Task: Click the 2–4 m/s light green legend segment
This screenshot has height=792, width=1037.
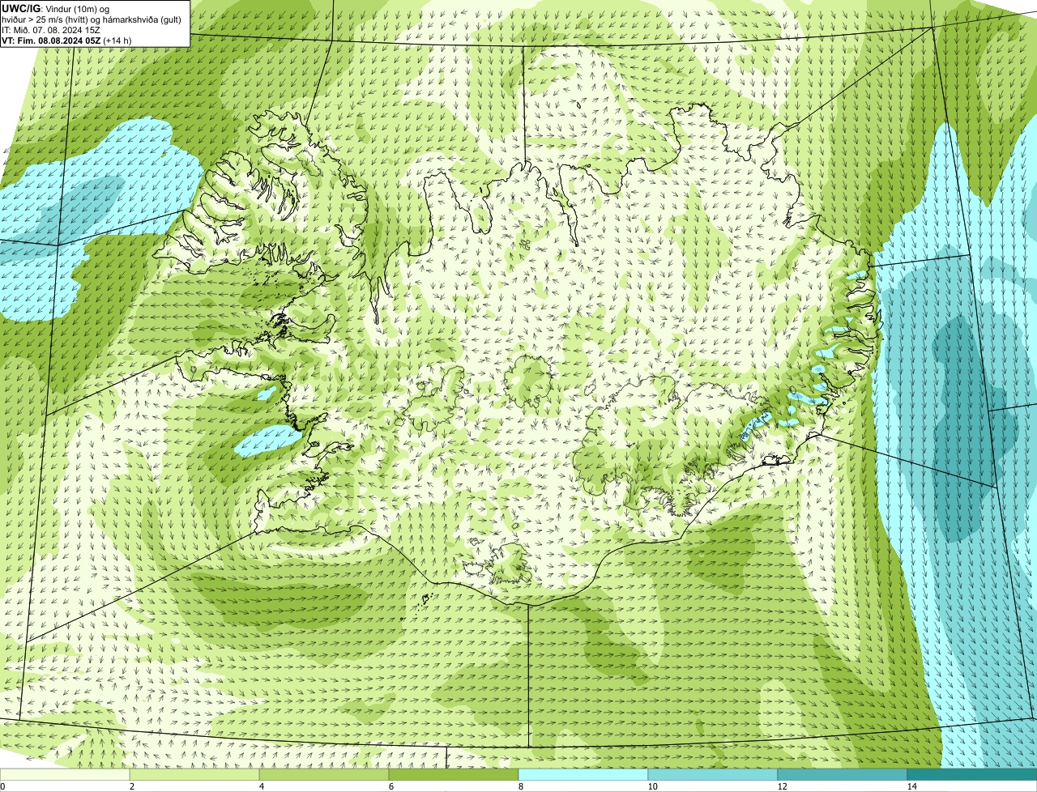Action: pyautogui.click(x=194, y=774)
